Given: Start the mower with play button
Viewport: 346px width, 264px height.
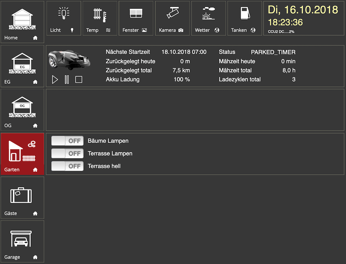Looking at the screenshot, I should (55, 80).
